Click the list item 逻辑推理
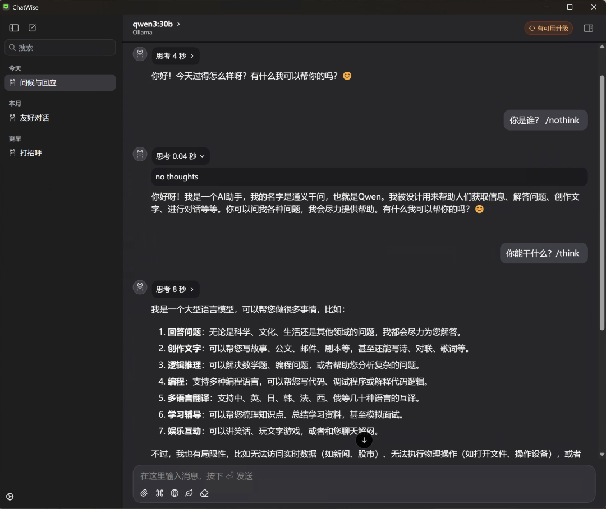Screen dimensions: 606x509 [x=290, y=365]
